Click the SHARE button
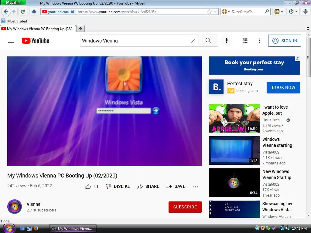This screenshot has height=233, width=311. tap(148, 187)
